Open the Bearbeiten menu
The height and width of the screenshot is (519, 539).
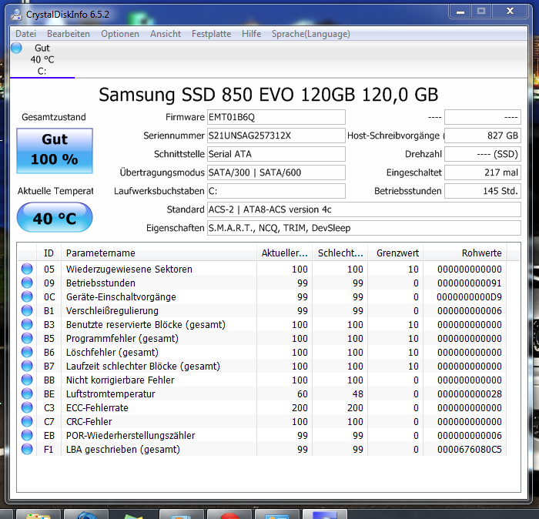pos(69,34)
